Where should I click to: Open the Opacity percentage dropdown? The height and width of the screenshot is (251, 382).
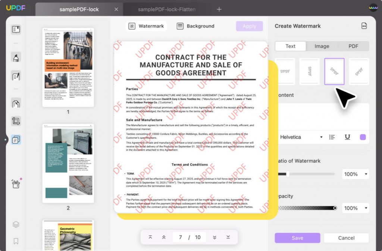[x=356, y=208]
